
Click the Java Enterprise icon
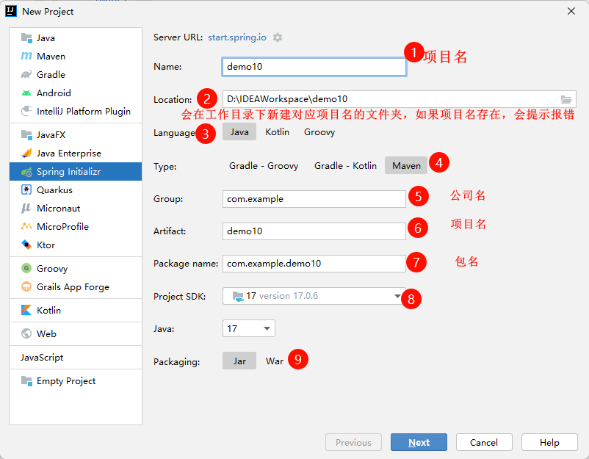[x=26, y=153]
